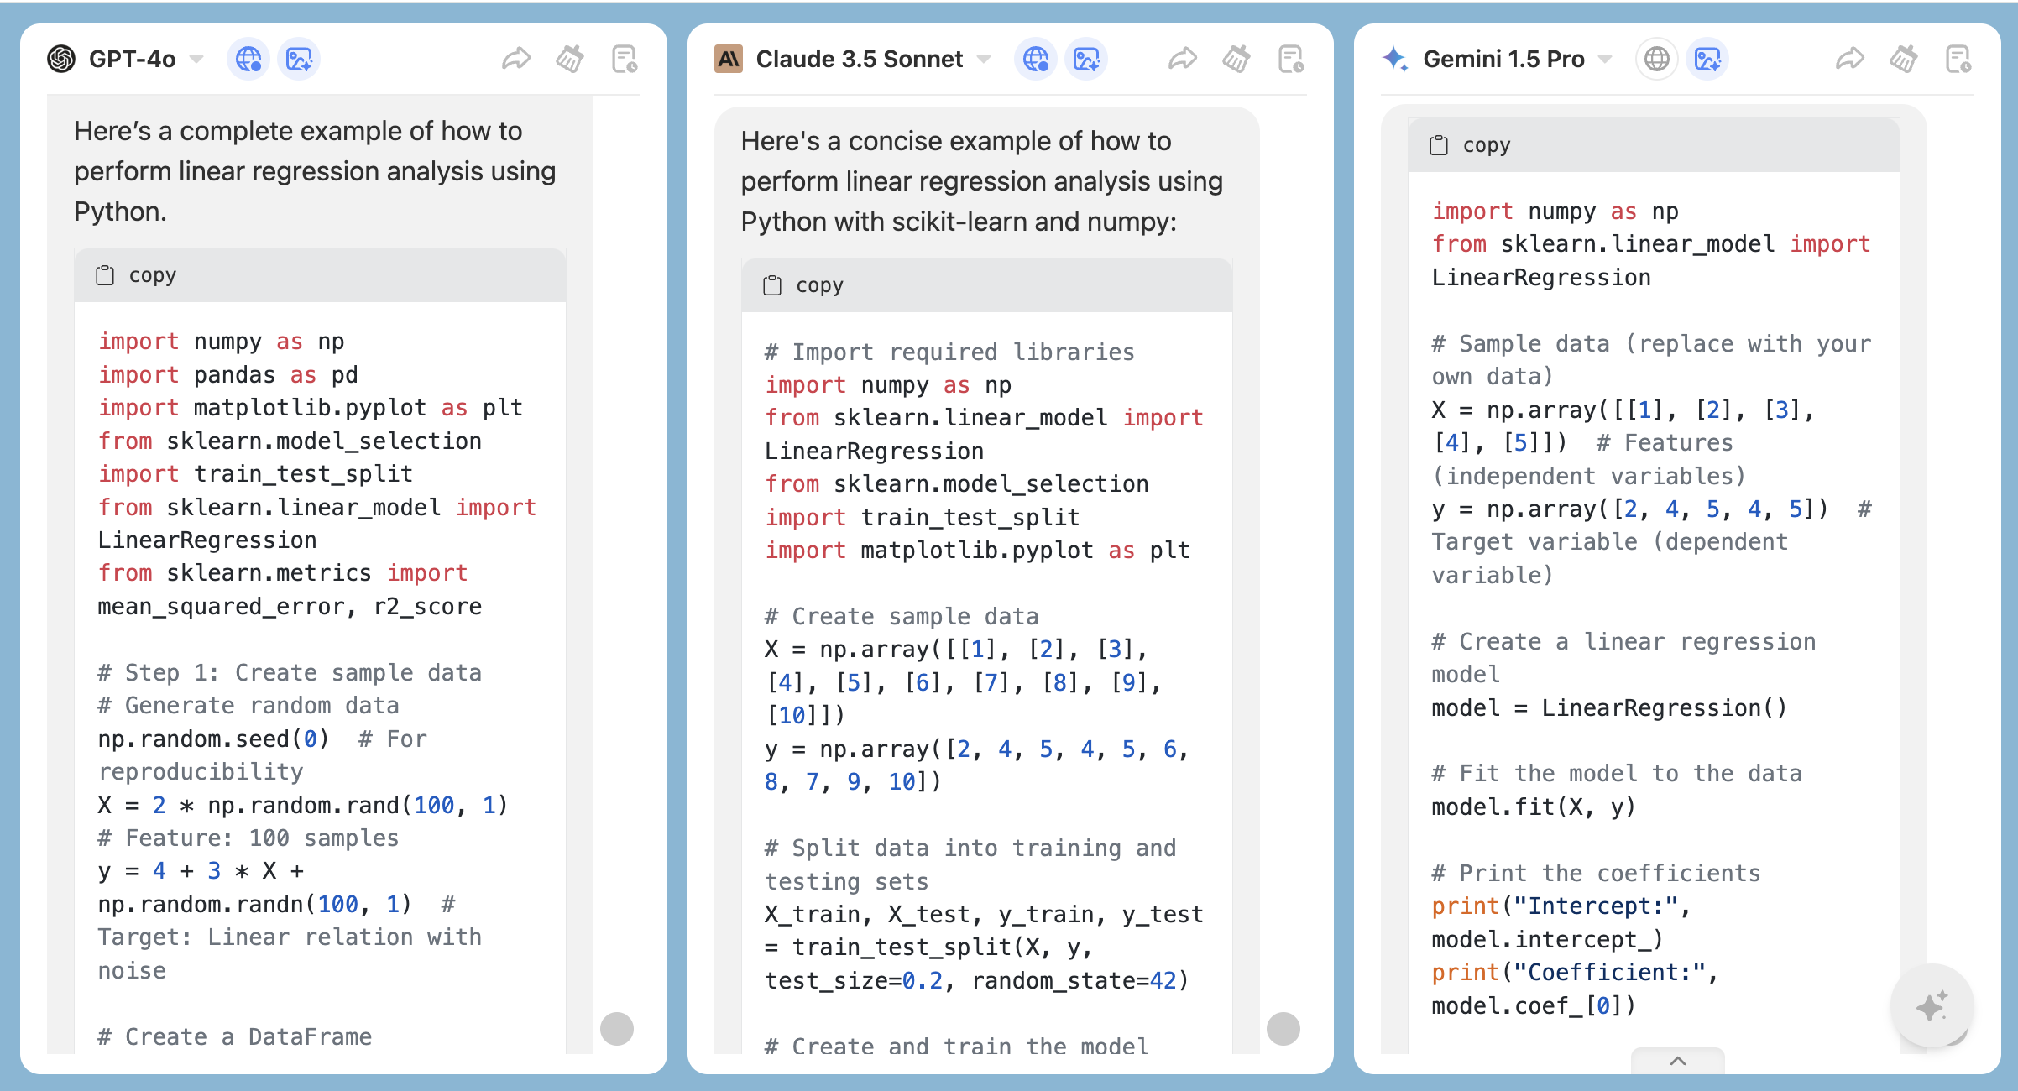
Task: Open notes icon in GPT-4o header
Action: [625, 59]
